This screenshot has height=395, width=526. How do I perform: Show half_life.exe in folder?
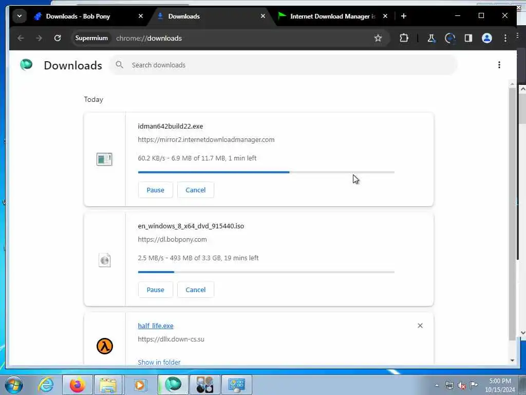click(x=159, y=362)
